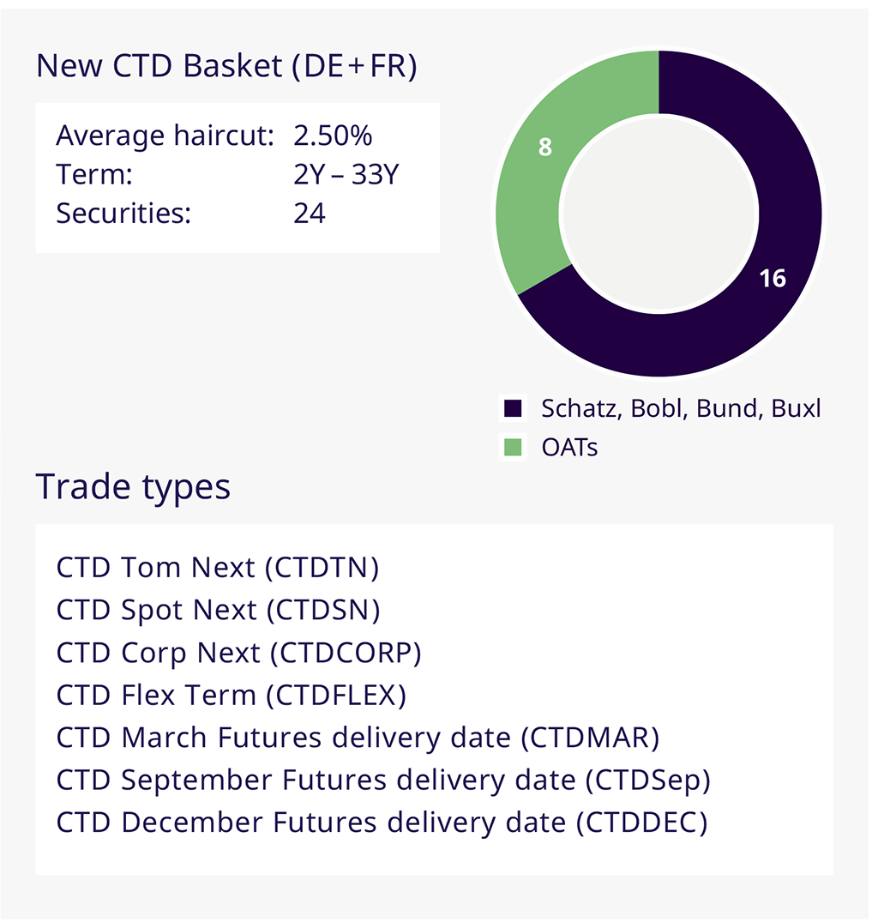Click the 2.50% average haircut value
The width and height of the screenshot is (878, 922).
[x=333, y=136]
